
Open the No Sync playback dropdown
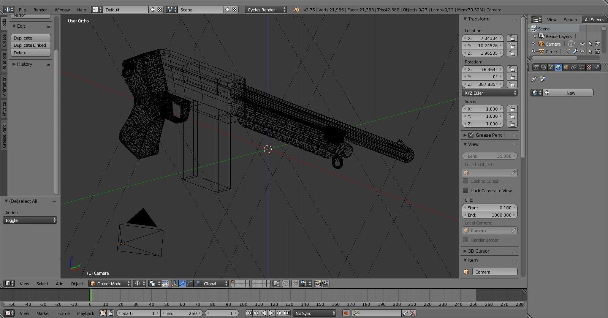pos(315,313)
